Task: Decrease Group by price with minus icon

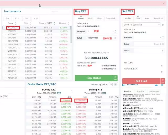Action: pyautogui.click(x=111, y=85)
